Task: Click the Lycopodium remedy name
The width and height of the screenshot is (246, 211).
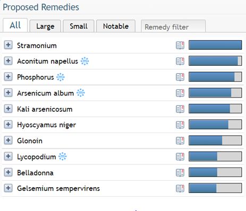Action: [x=37, y=157]
